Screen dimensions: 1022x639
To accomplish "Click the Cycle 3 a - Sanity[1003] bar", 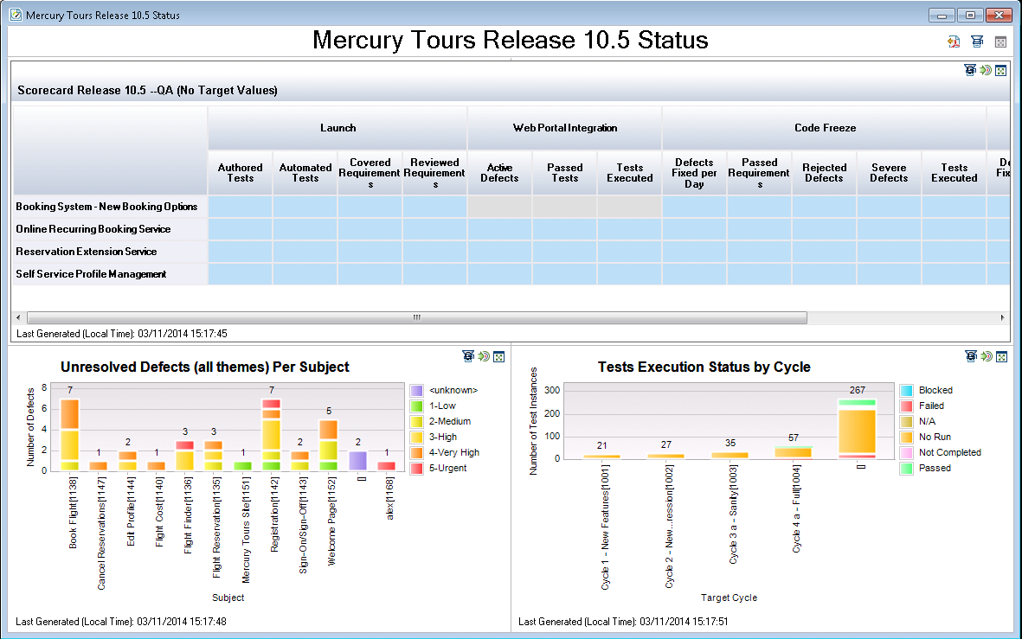I will [x=730, y=456].
